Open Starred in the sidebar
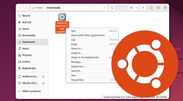The width and height of the screenshot is (183, 101). [x=32, y=22]
